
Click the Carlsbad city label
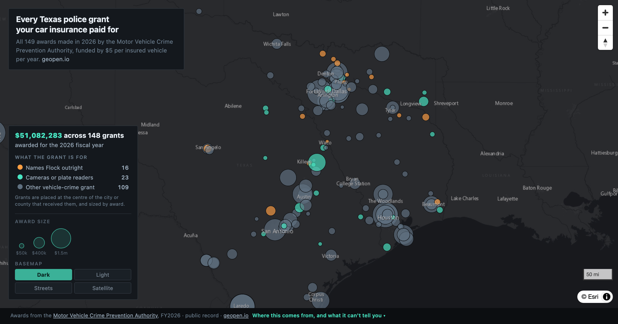point(73,107)
